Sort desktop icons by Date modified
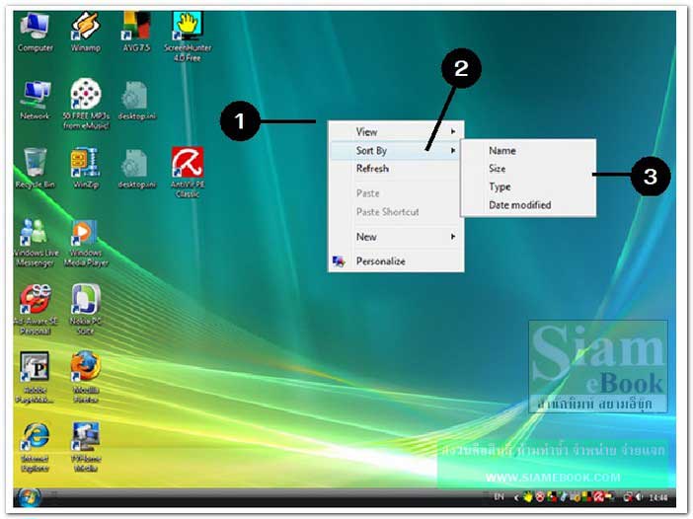 point(528,205)
